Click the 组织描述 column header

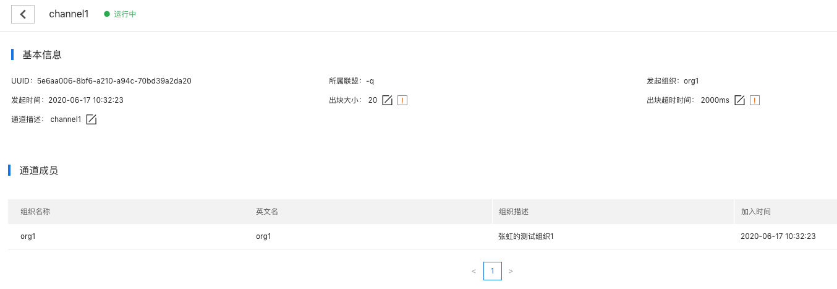514,212
